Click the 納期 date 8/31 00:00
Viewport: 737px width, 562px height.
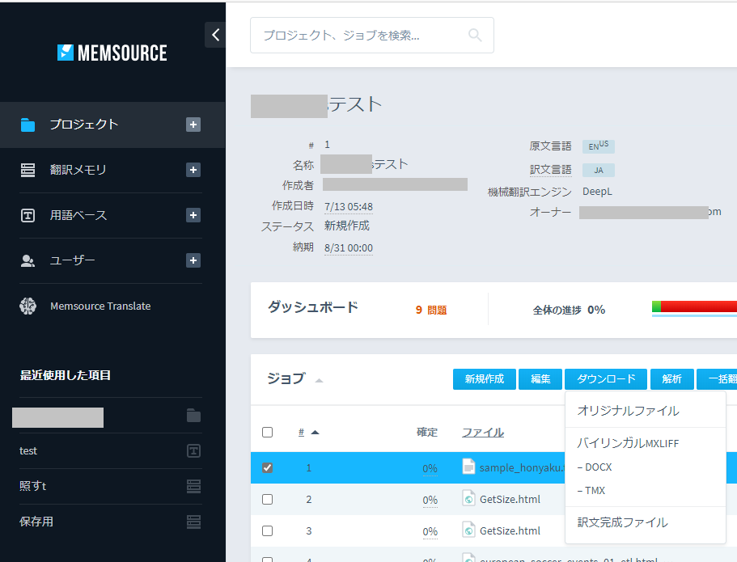coord(349,248)
